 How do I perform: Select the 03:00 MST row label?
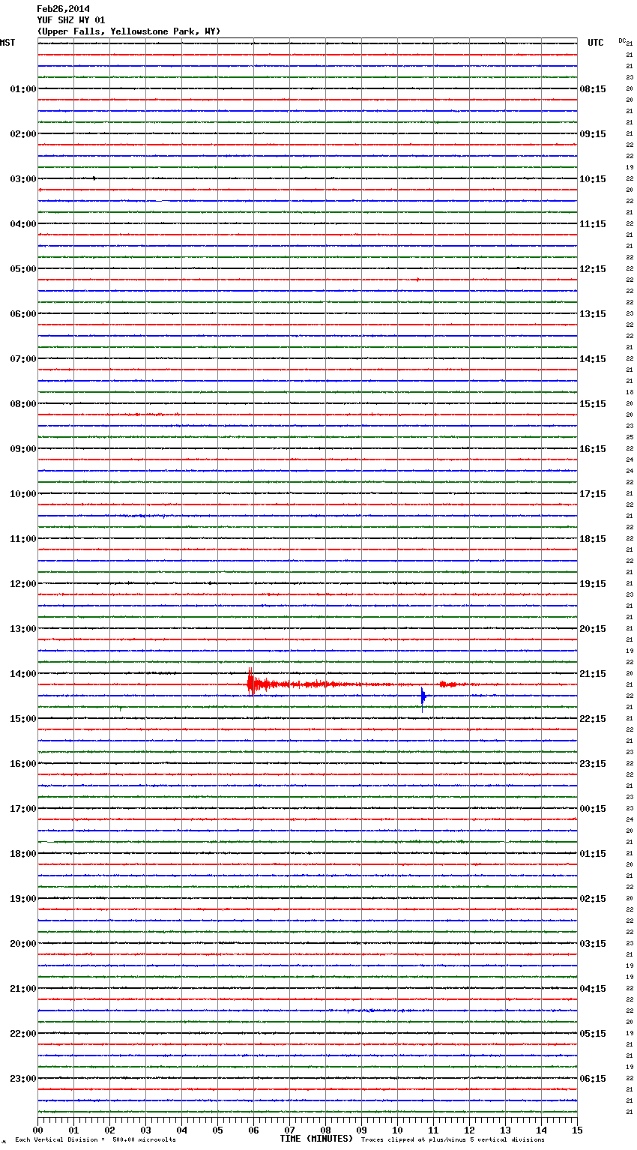[x=22, y=179]
